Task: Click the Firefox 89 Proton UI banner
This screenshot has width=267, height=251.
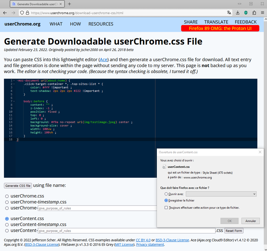Action: [220, 28]
